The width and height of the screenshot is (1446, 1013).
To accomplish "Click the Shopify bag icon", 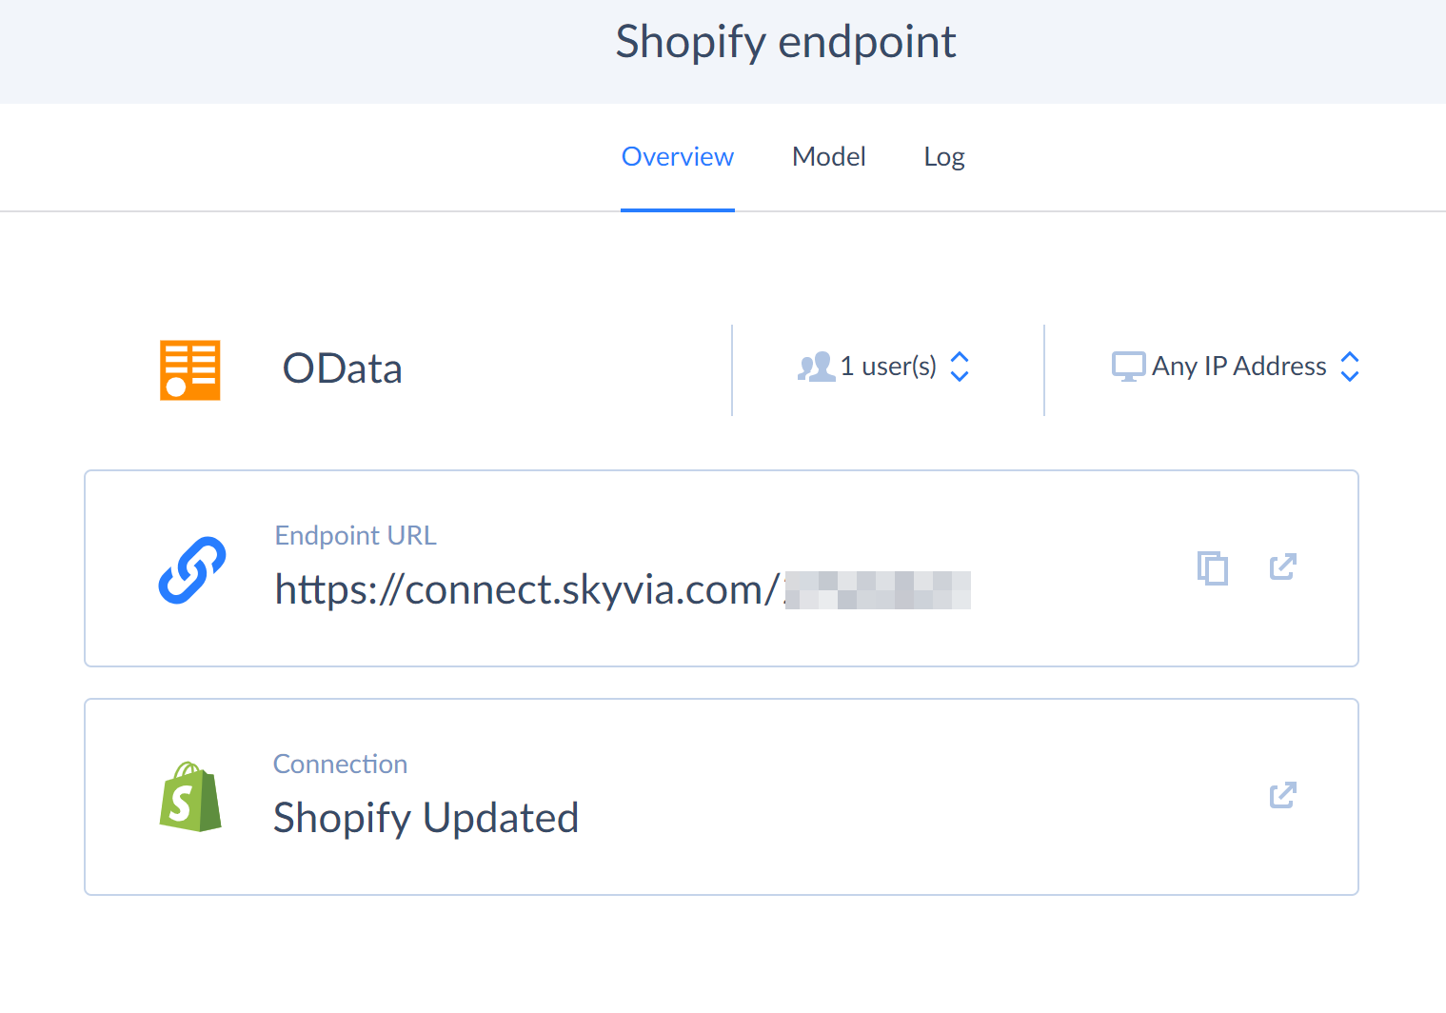I will (x=190, y=797).
